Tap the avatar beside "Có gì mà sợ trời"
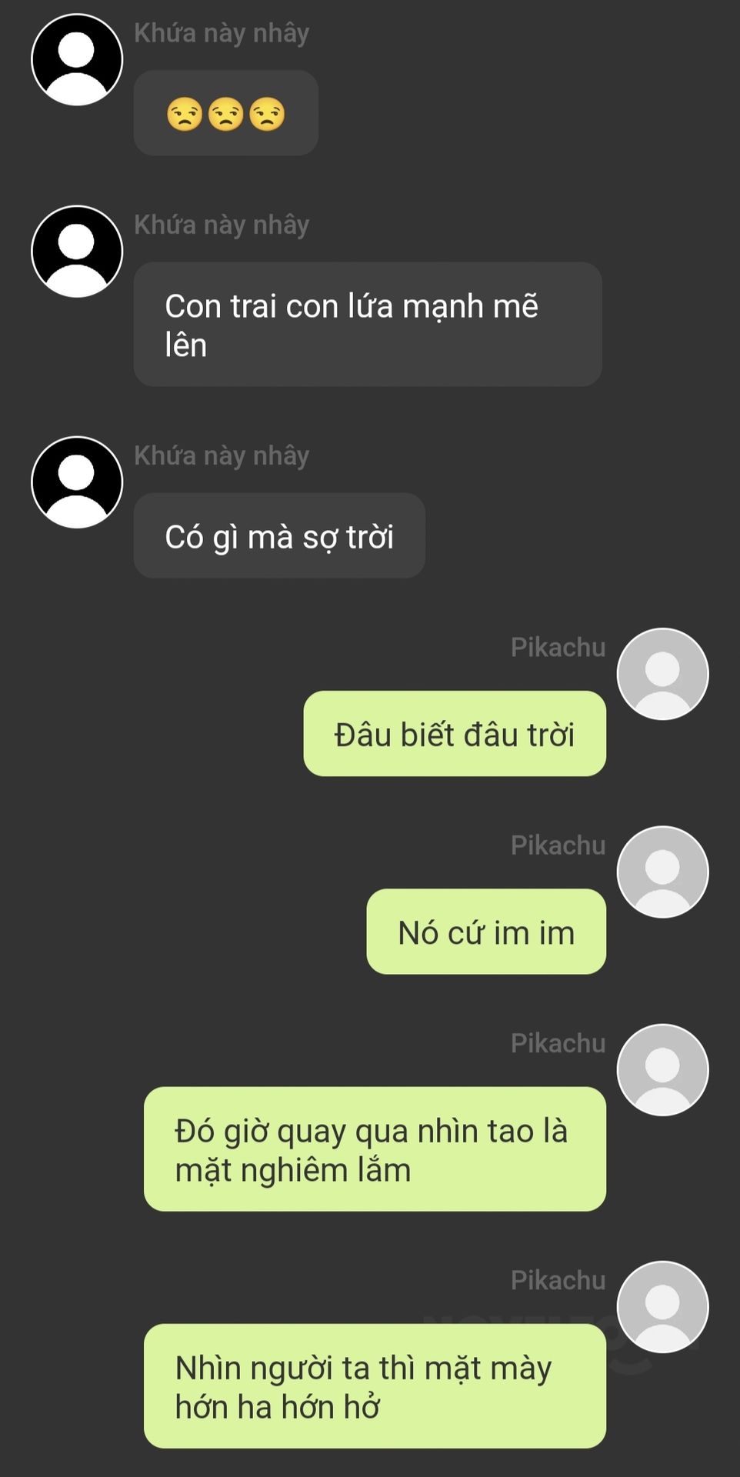This screenshot has height=1477, width=740. click(77, 482)
